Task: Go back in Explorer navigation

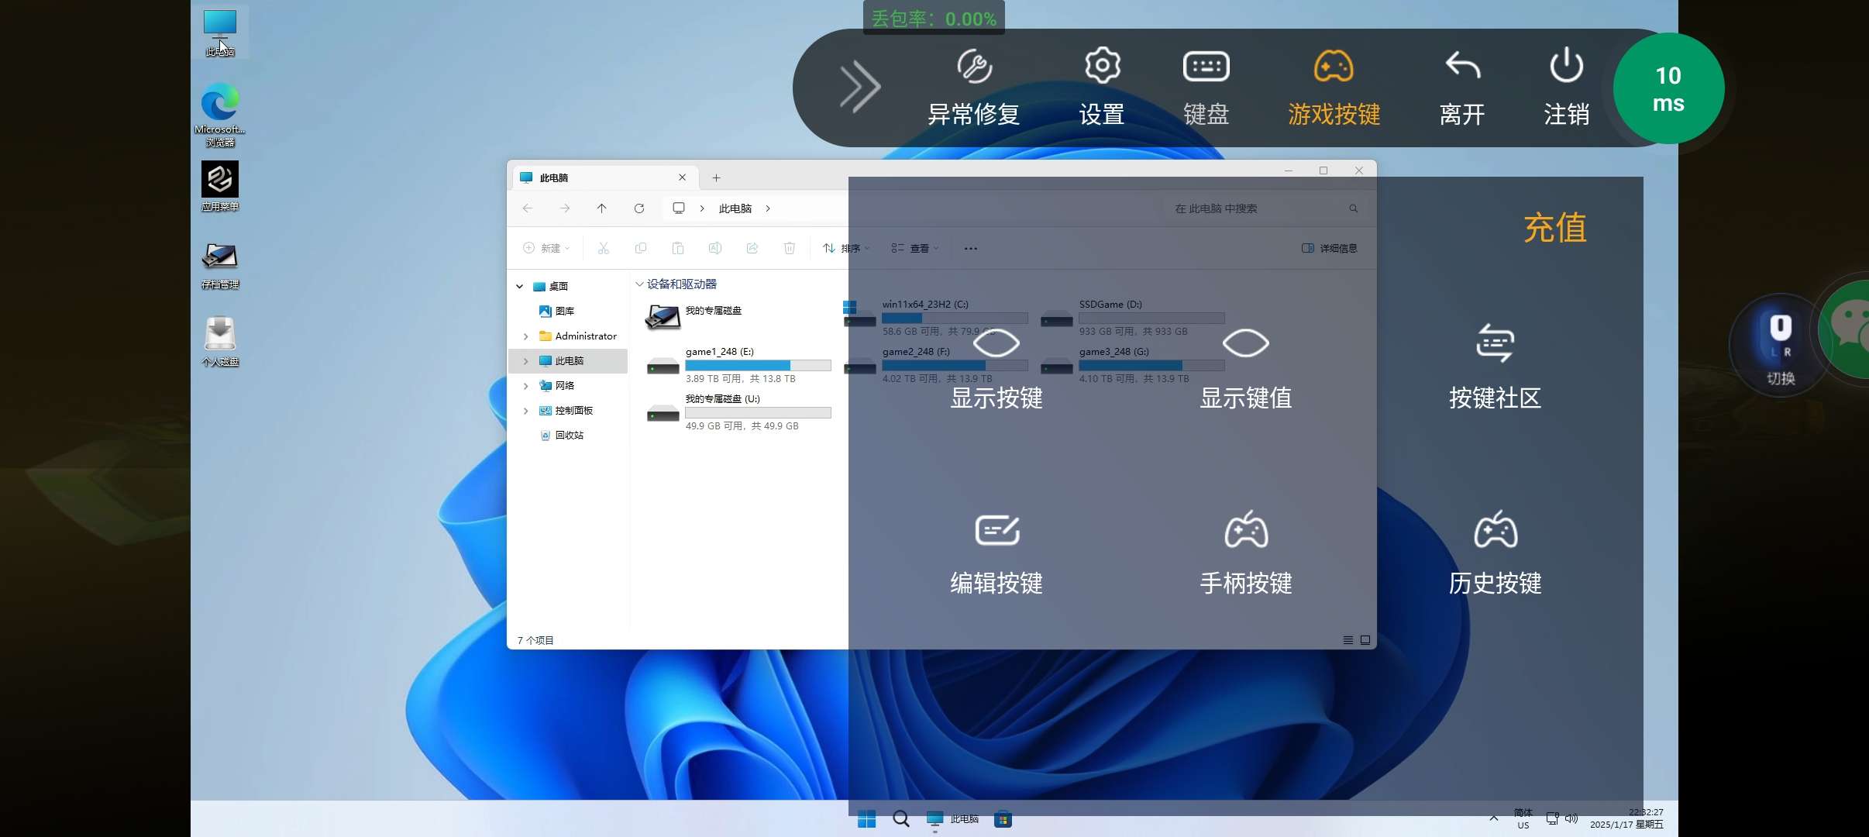Action: pos(528,208)
